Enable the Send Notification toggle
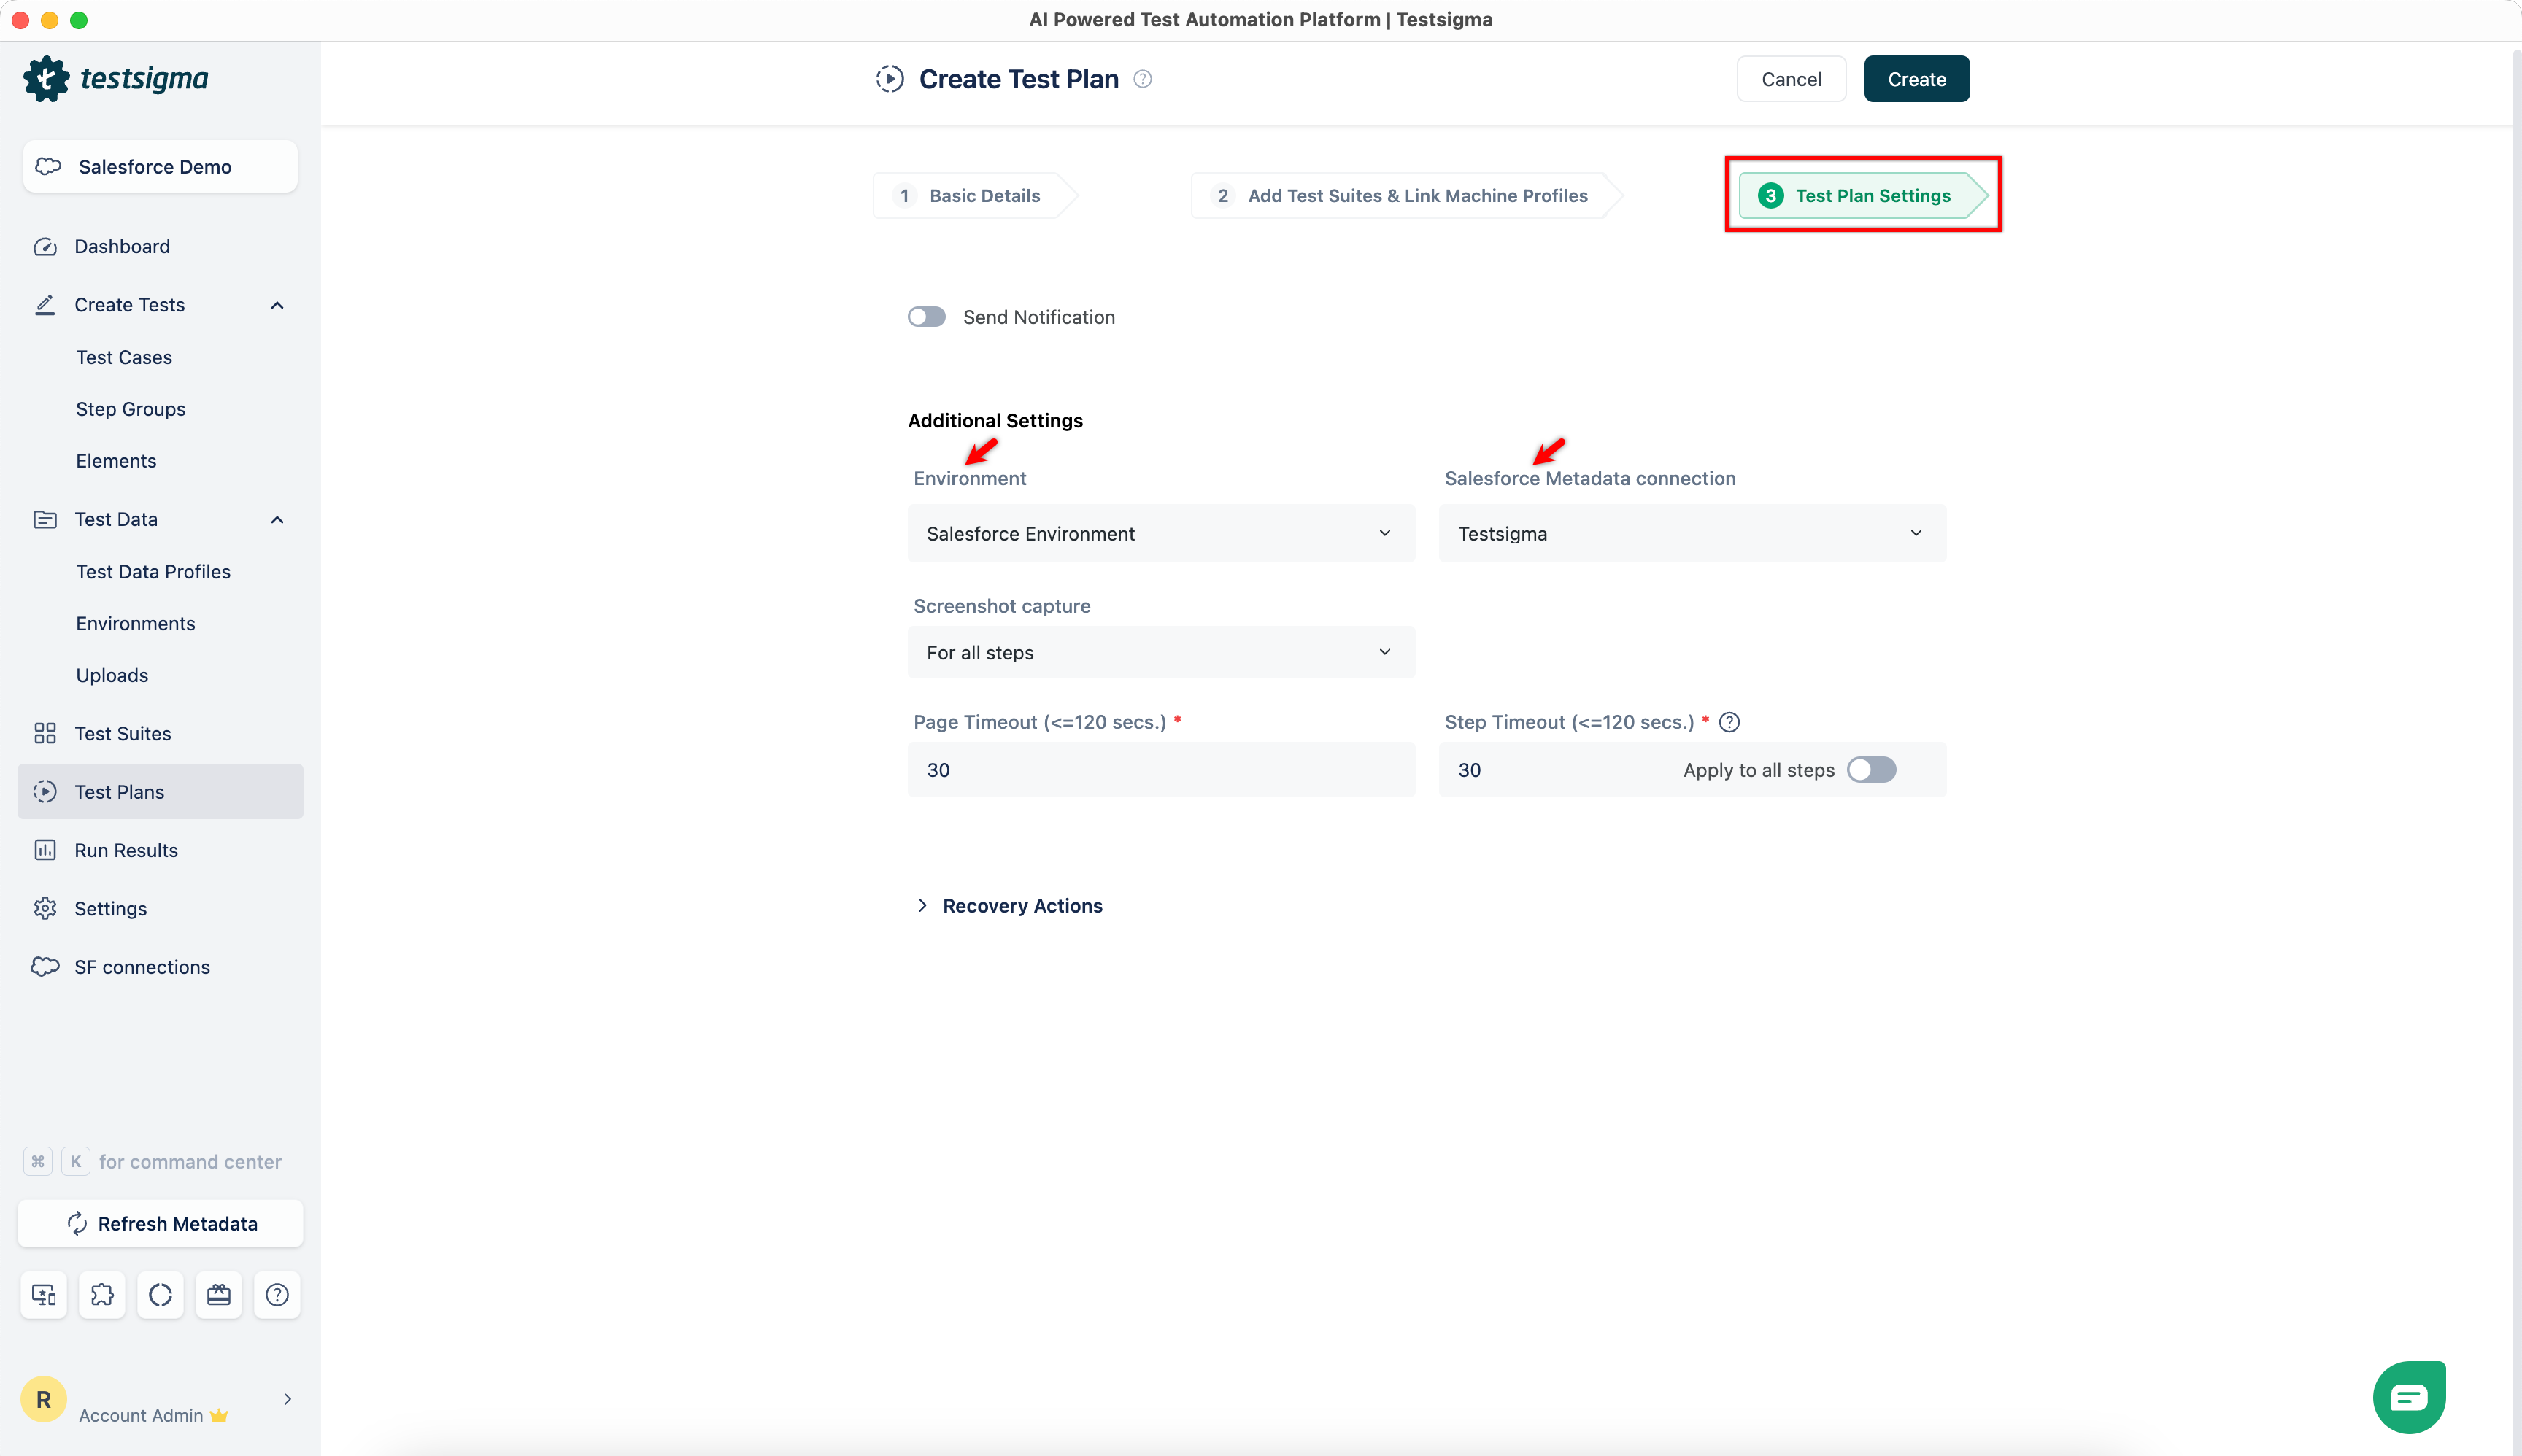 pyautogui.click(x=926, y=317)
